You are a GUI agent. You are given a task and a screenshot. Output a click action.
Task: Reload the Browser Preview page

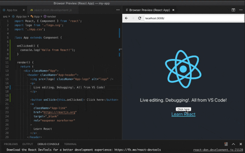140,18
